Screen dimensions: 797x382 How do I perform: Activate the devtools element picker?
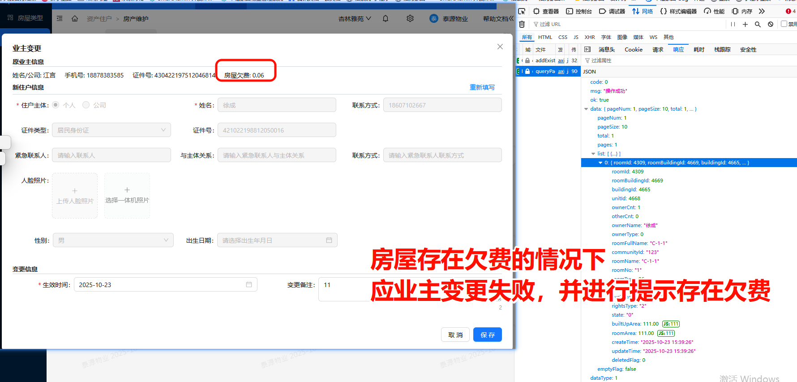pos(522,11)
